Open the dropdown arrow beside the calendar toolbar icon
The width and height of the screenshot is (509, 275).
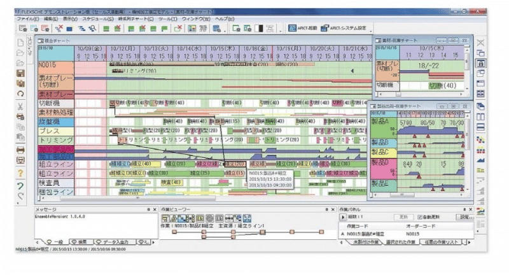pyautogui.click(x=225, y=31)
